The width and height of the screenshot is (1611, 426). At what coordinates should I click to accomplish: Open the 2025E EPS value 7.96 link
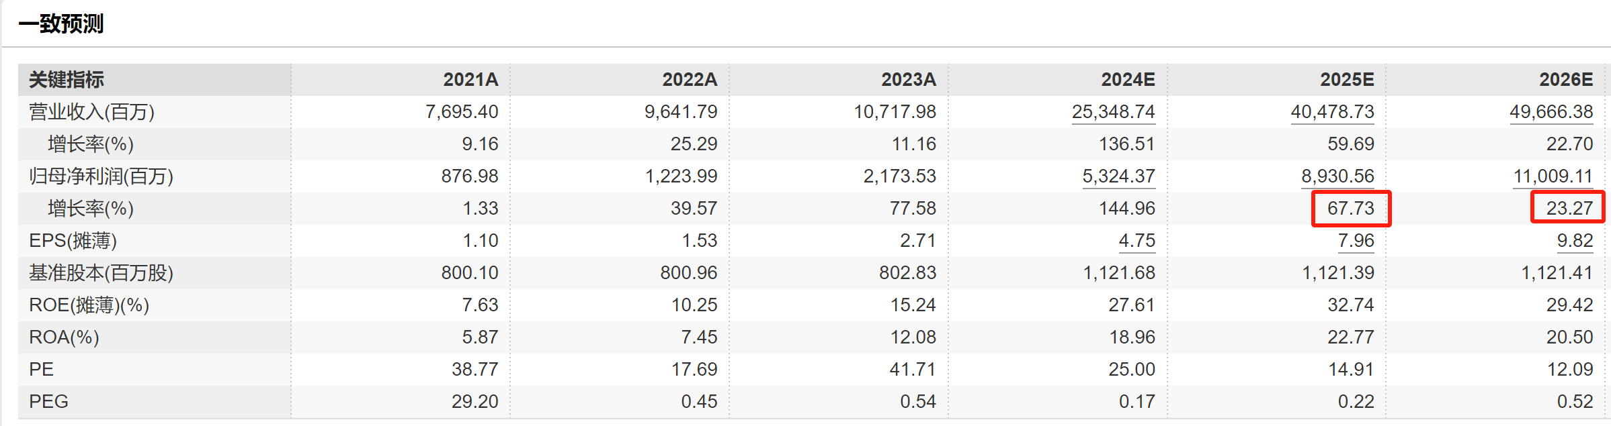[x=1356, y=241]
